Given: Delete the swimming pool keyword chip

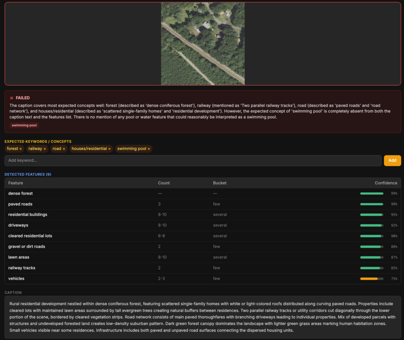Looking at the screenshot, I should point(149,149).
